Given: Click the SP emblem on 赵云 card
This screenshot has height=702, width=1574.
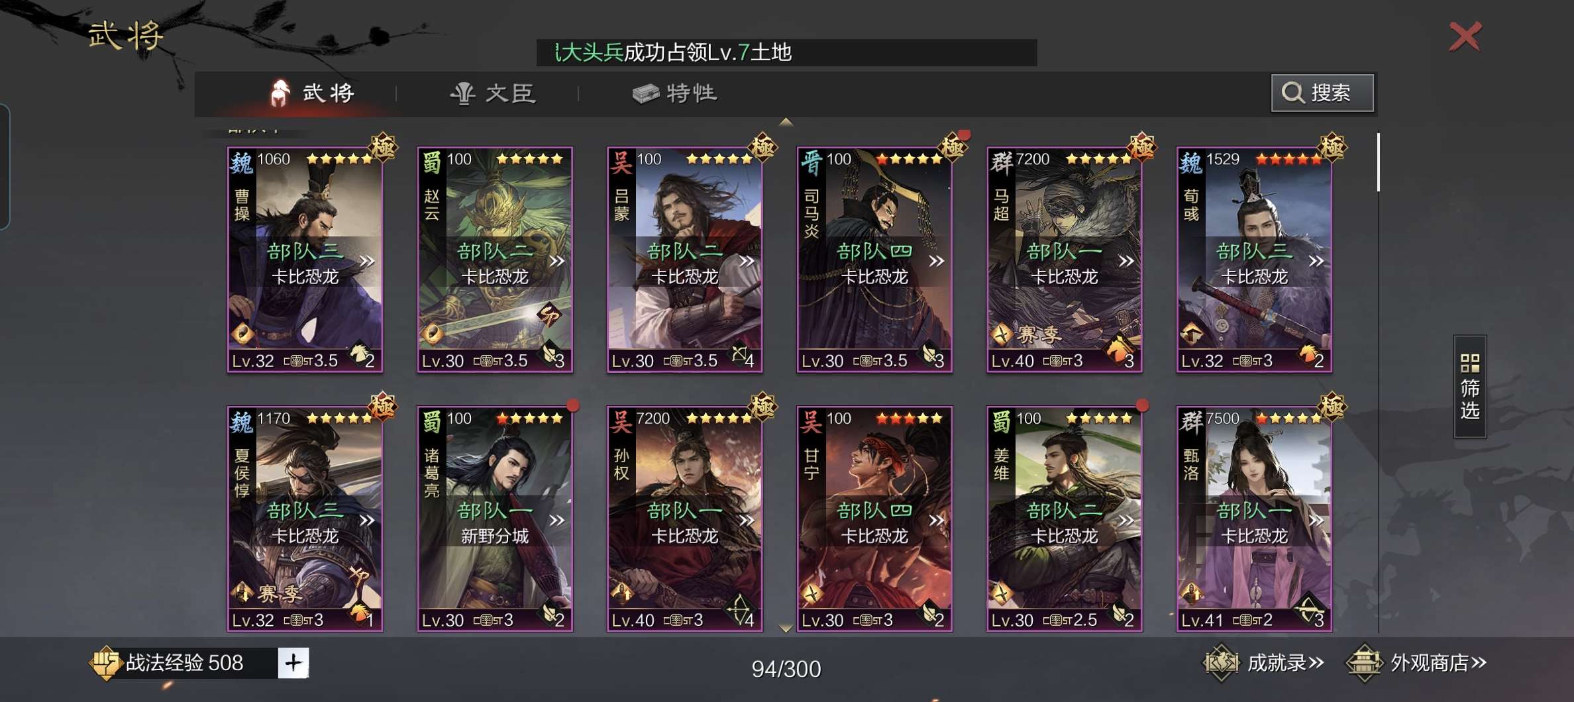Looking at the screenshot, I should 548,315.
